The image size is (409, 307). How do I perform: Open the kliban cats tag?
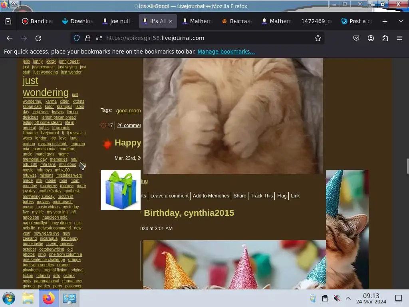tap(32, 106)
